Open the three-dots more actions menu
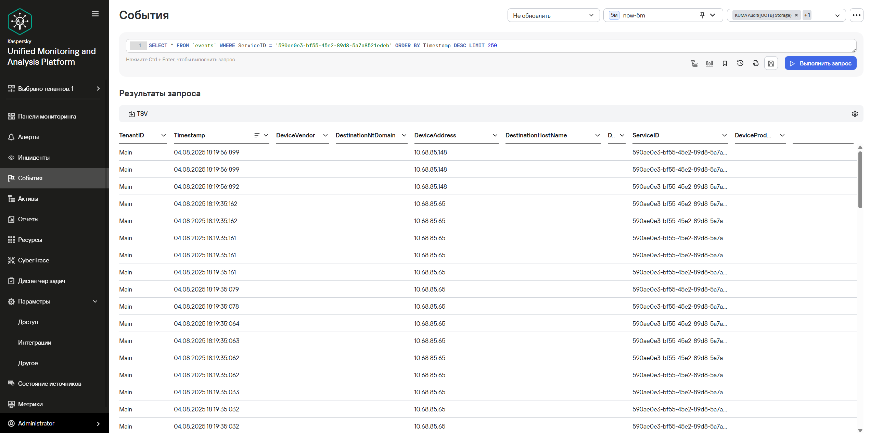870x433 pixels. (856, 15)
